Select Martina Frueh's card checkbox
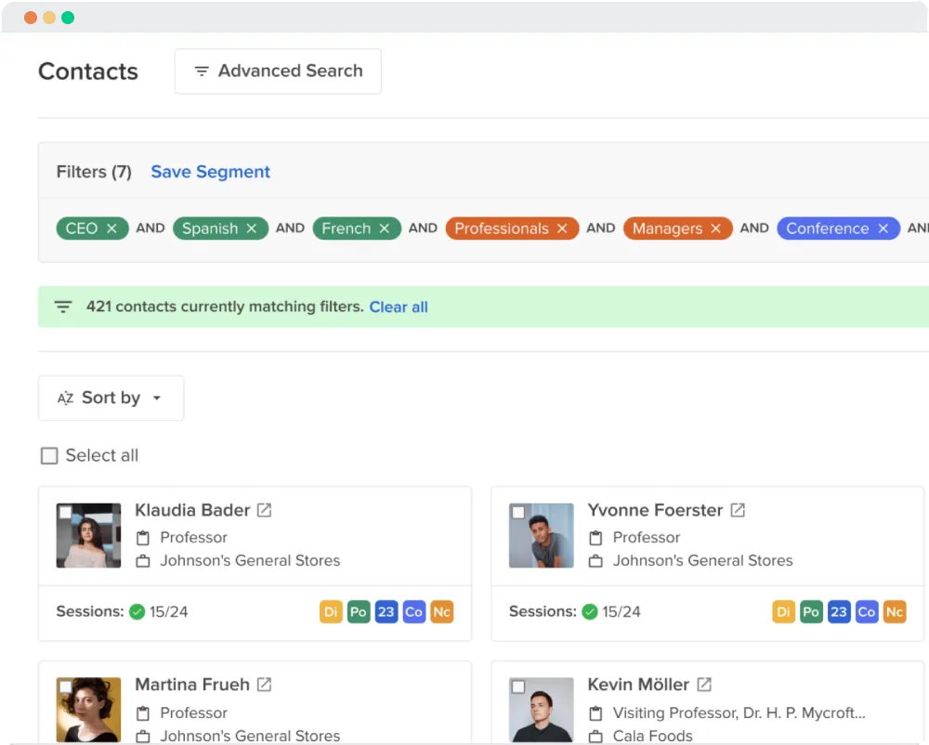 pos(66,686)
